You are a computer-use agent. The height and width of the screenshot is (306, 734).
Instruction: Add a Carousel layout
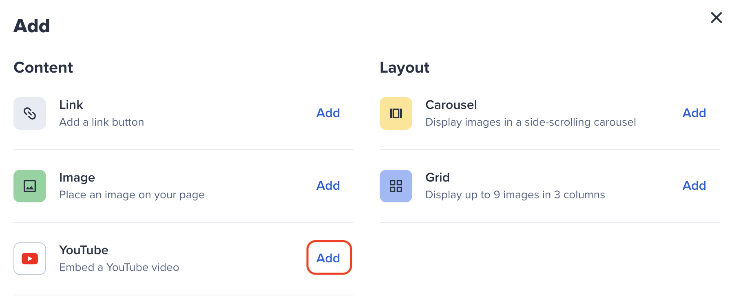tap(694, 113)
